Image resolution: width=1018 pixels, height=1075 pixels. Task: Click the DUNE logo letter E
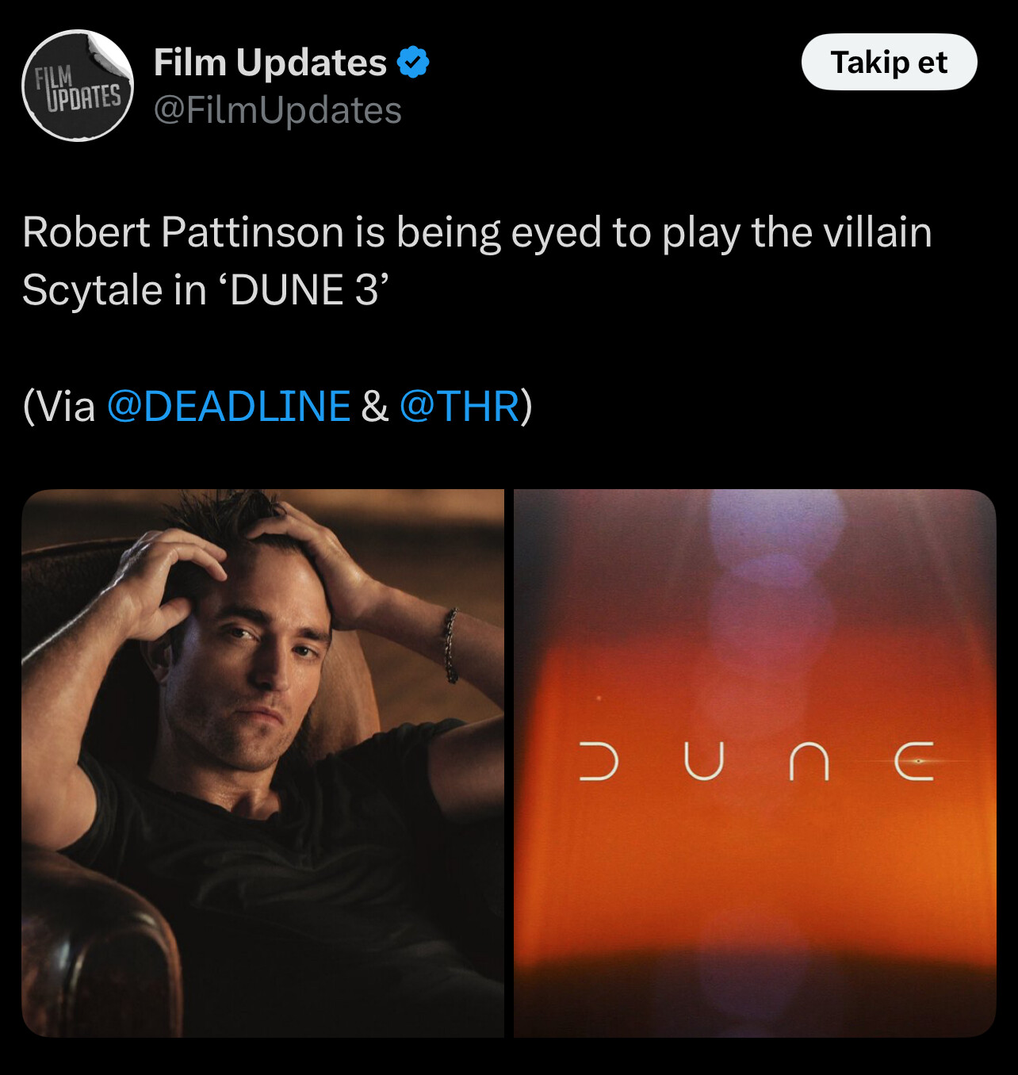point(914,762)
